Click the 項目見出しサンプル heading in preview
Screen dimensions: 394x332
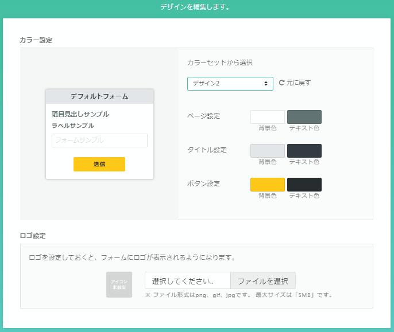tap(80, 114)
